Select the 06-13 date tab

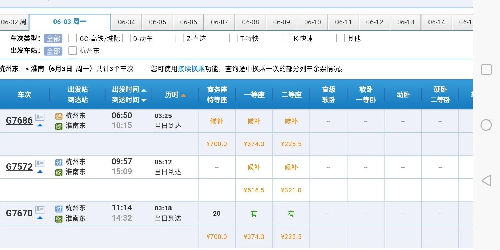click(405, 22)
